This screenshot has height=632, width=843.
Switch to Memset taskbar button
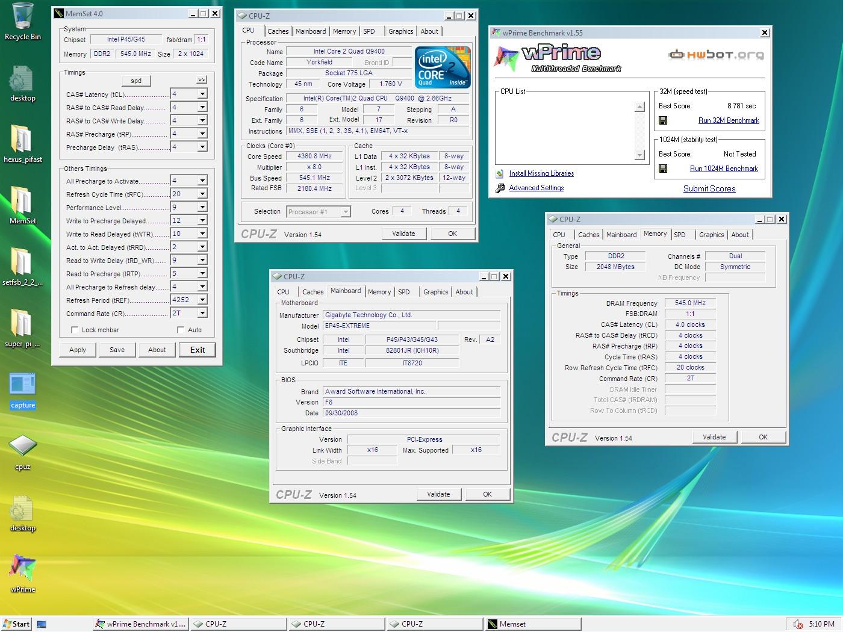[x=533, y=624]
